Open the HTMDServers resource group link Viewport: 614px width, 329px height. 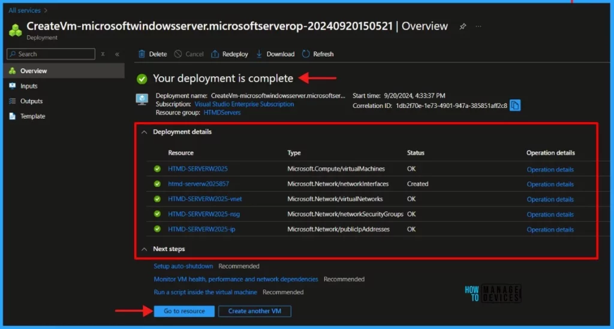click(x=222, y=113)
